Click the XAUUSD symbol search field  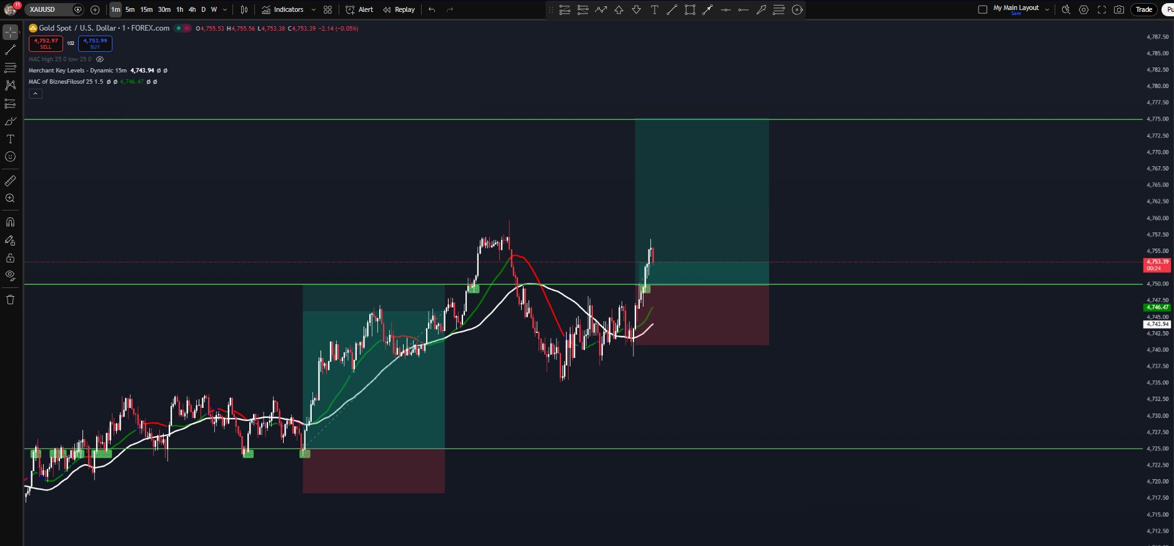[x=49, y=9]
